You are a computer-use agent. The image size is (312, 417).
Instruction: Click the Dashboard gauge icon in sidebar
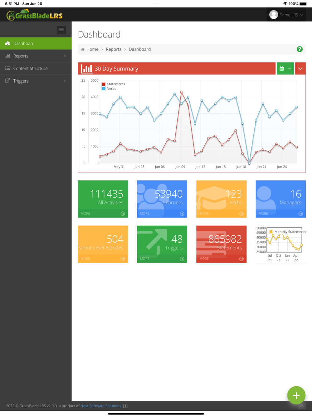(x=8, y=43)
